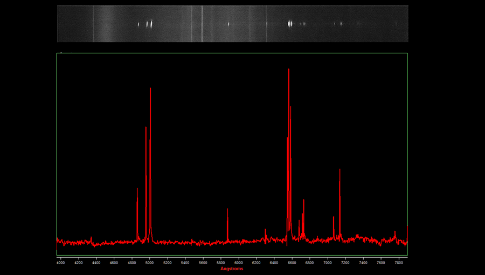The height and width of the screenshot is (275, 485).
Task: Select the 7800 tick label on the axis
Action: 398,262
